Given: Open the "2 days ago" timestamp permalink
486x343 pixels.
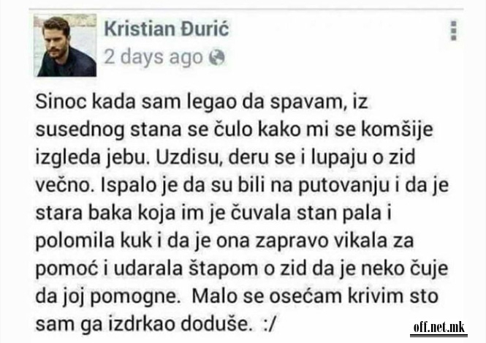Looking at the screenshot, I should tap(153, 57).
